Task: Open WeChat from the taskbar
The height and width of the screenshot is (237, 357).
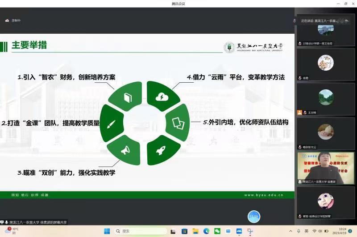Action: (217, 231)
